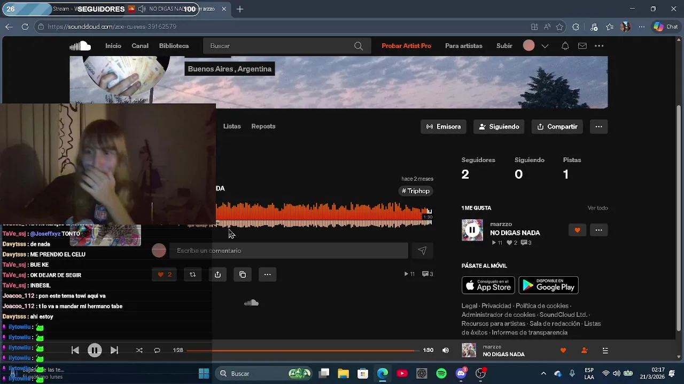
Task: Open the App Store badge
Action: pos(488,285)
